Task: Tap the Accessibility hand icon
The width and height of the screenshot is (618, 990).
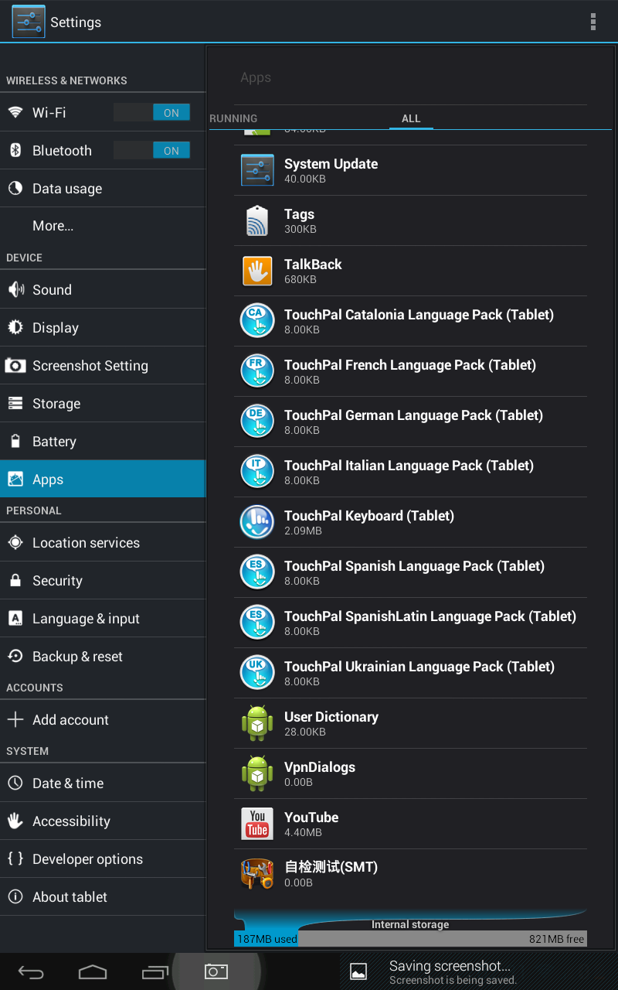Action: click(15, 821)
